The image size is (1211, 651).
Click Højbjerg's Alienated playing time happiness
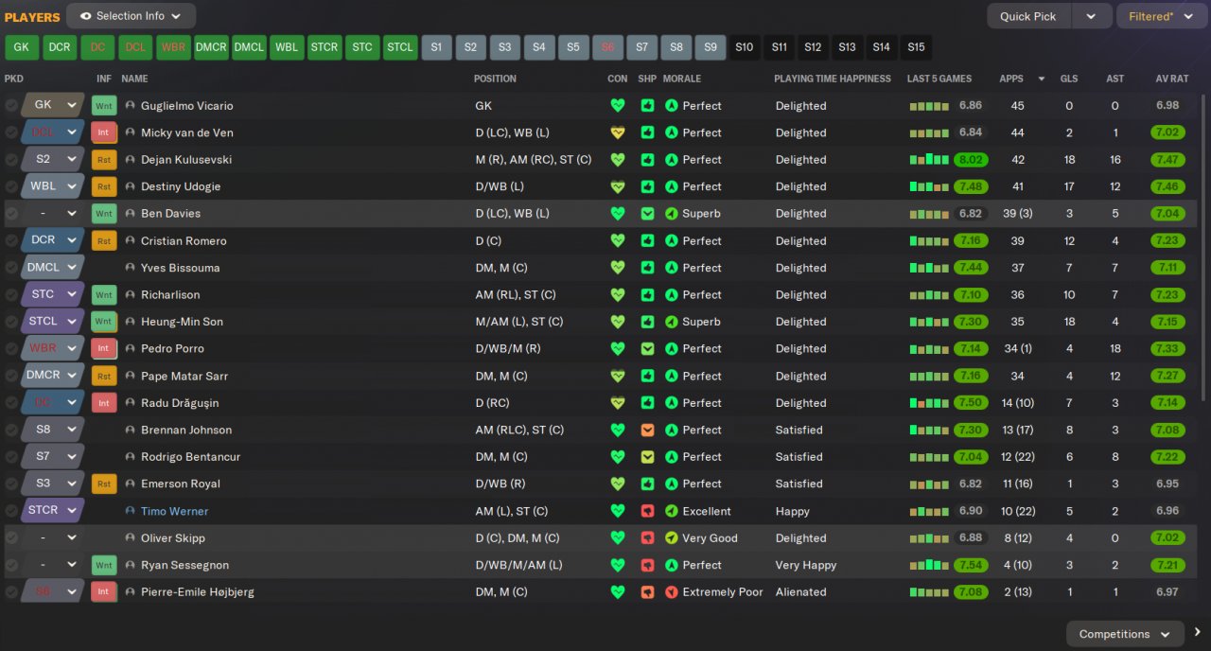(x=800, y=592)
